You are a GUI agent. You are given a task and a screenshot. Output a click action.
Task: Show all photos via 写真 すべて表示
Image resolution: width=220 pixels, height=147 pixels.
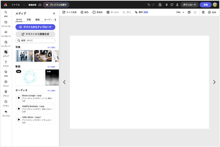pos(51,48)
